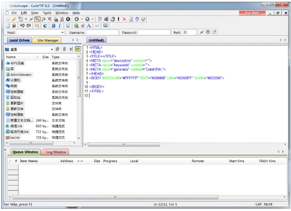Toggle Italic formatting
This screenshot has width=291, height=211.
pyautogui.click(x=60, y=26)
